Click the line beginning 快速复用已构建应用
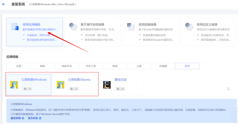The height and width of the screenshot is (124, 238). [x=216, y=35]
